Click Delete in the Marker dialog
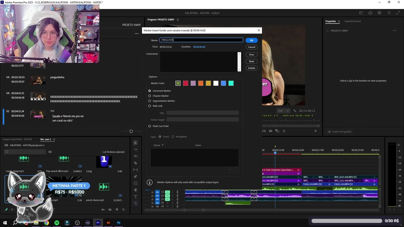This screenshot has width=404, height=227. coord(252,68)
